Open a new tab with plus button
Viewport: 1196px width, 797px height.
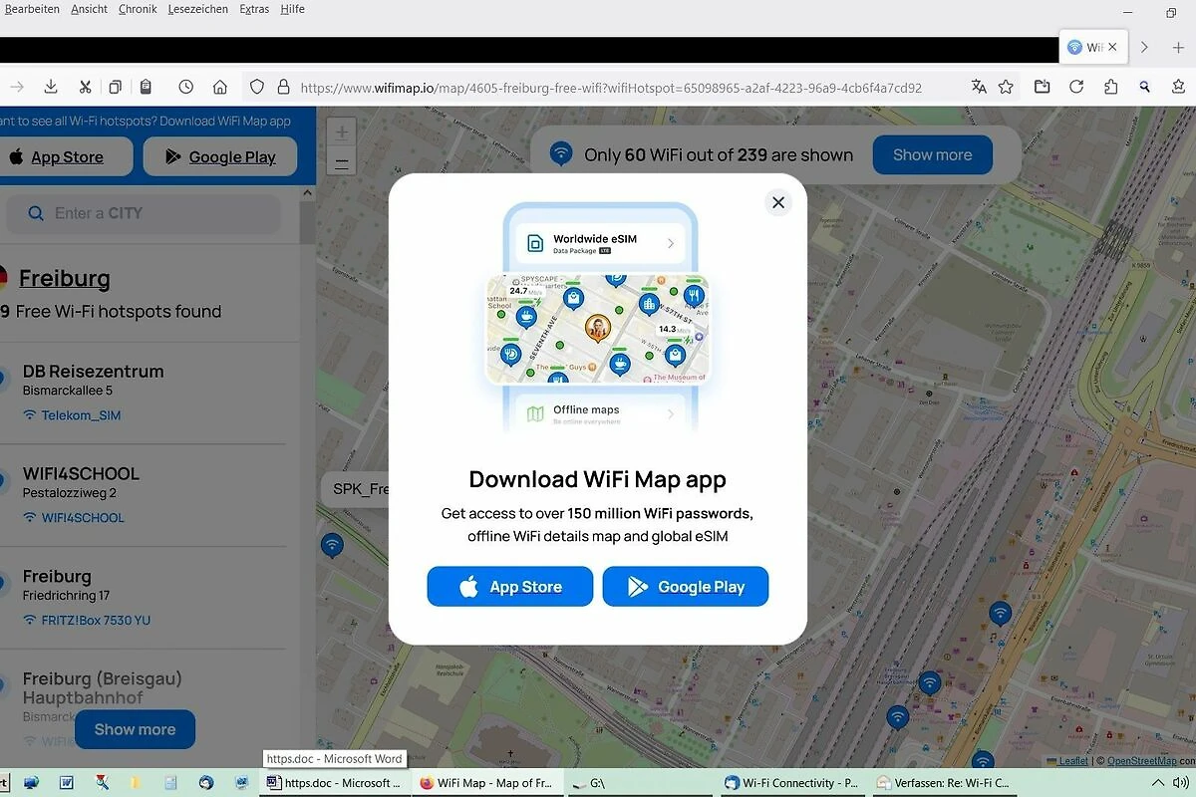(1178, 47)
